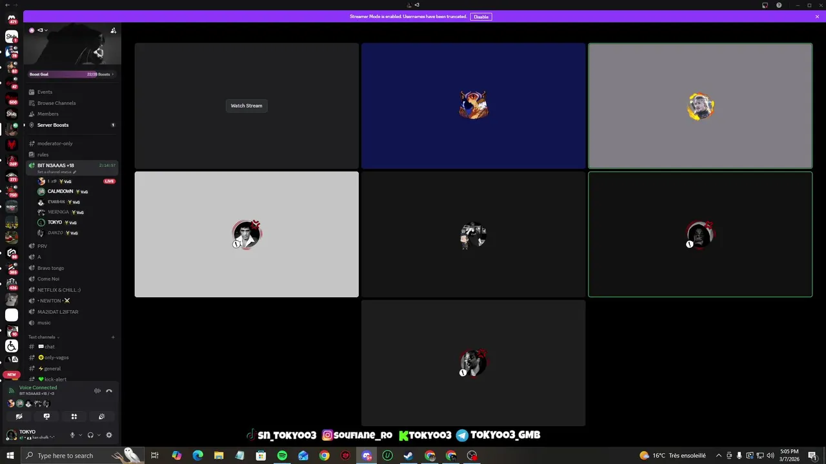Open Activities launcher in voice panel
826x464 pixels.
point(74,416)
